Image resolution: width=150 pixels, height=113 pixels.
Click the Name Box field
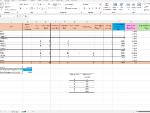[7, 16]
